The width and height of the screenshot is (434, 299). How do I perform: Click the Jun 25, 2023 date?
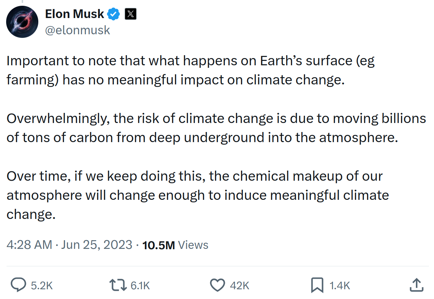point(97,245)
